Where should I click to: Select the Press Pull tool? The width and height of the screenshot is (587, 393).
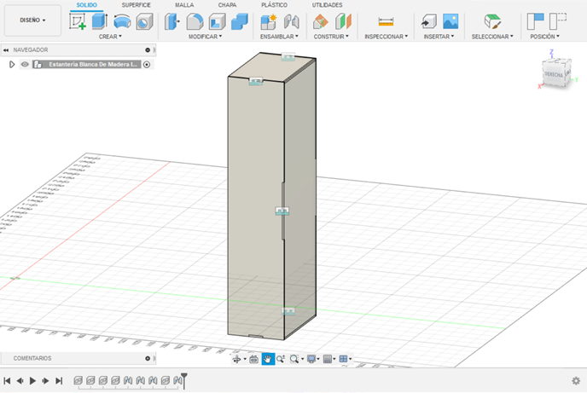point(171,21)
